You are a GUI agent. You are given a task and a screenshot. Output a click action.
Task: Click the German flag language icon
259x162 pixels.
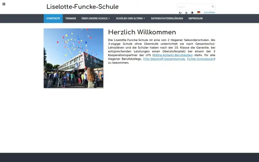(199, 12)
